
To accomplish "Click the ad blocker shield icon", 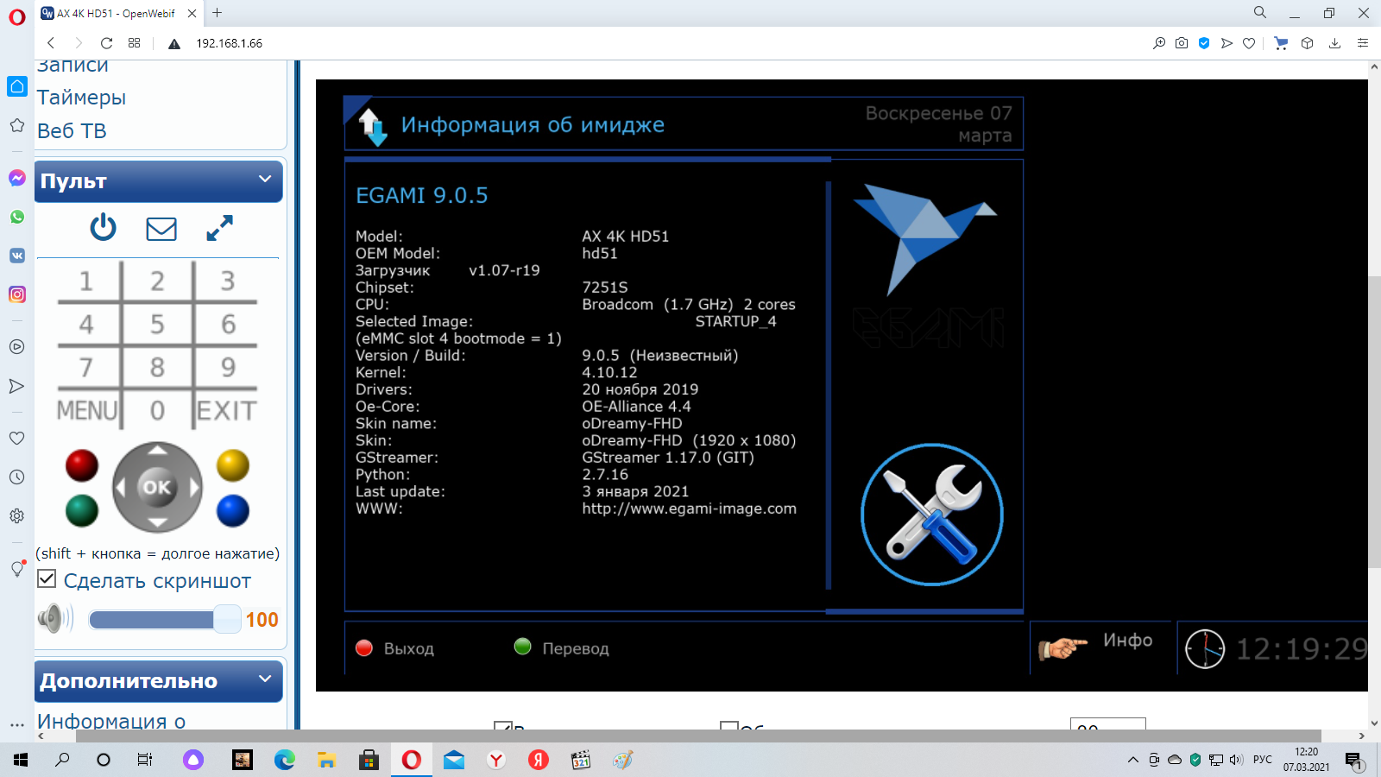I will (1204, 43).
